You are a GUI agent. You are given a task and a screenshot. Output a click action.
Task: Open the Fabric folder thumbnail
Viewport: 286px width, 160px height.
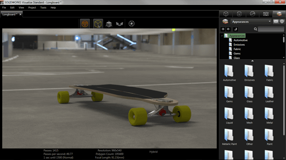(x=269, y=73)
